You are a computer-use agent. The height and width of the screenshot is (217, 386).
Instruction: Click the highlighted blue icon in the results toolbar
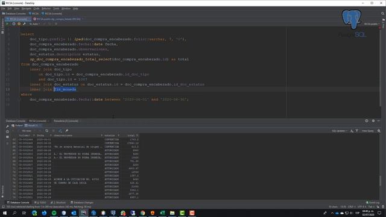pyautogui.click(x=60, y=131)
